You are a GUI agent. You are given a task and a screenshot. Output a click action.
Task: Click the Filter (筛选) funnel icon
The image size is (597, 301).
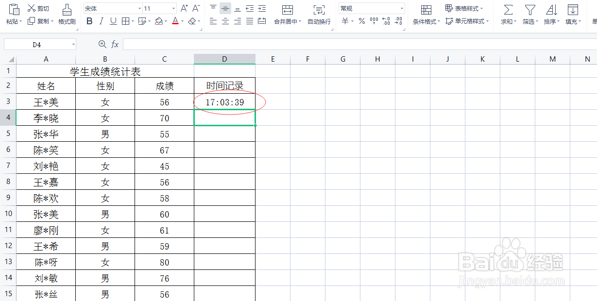point(530,10)
